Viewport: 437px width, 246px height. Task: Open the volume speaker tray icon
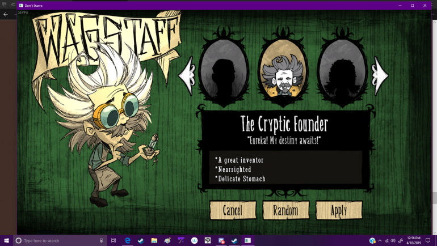click(393, 241)
